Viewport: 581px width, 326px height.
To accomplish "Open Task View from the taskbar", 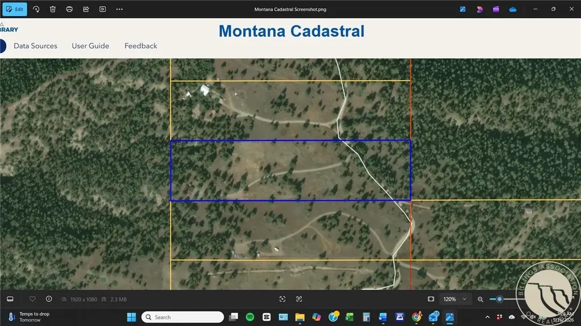I will pyautogui.click(x=233, y=317).
